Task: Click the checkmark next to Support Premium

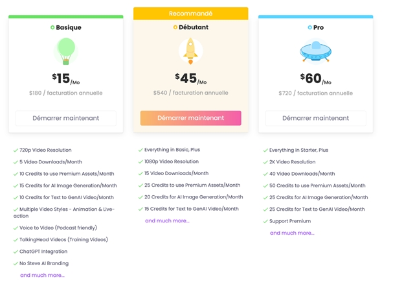Action: click(265, 221)
